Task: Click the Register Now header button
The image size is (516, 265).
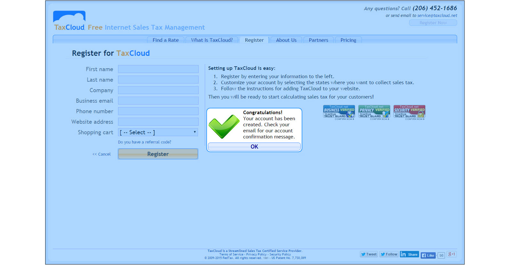Action: [433, 23]
